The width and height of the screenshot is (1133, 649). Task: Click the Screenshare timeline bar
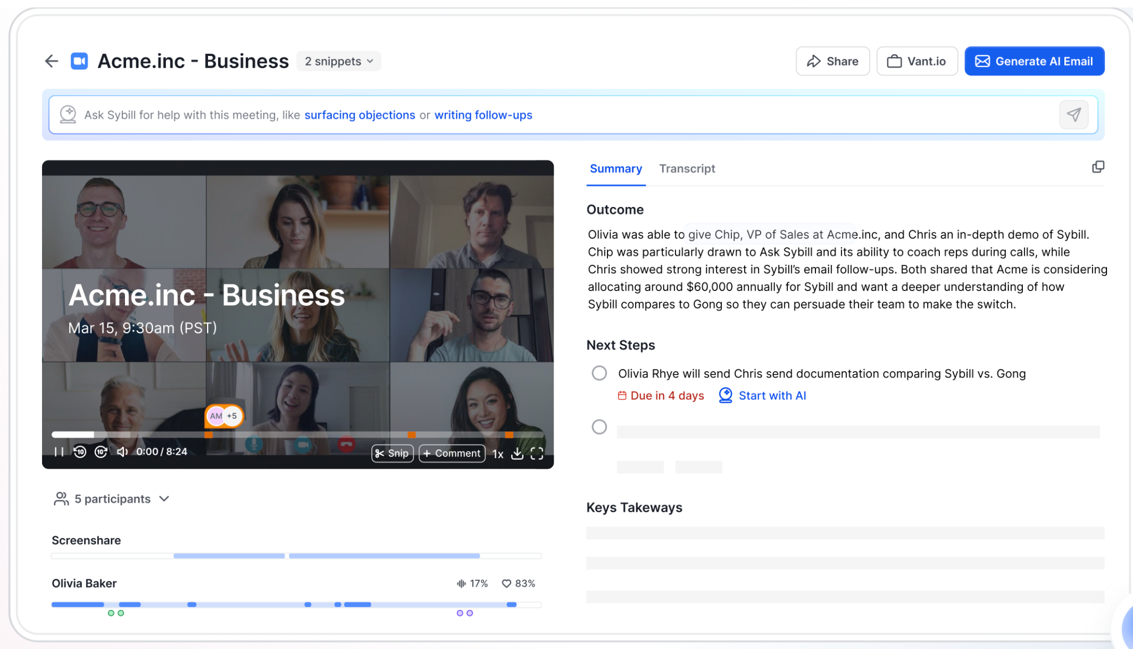coord(296,555)
